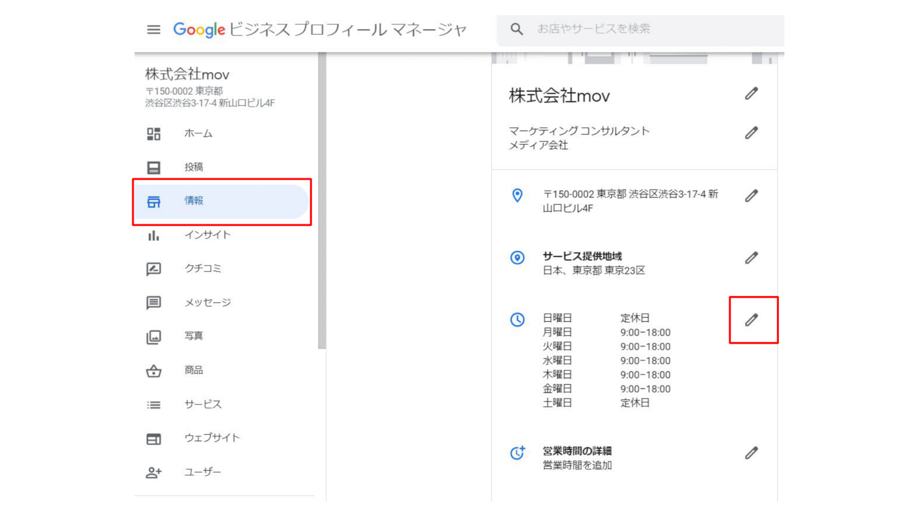Focus the お店やサービスを検索 search field
Image resolution: width=919 pixels, height=517 pixels.
tap(640, 30)
